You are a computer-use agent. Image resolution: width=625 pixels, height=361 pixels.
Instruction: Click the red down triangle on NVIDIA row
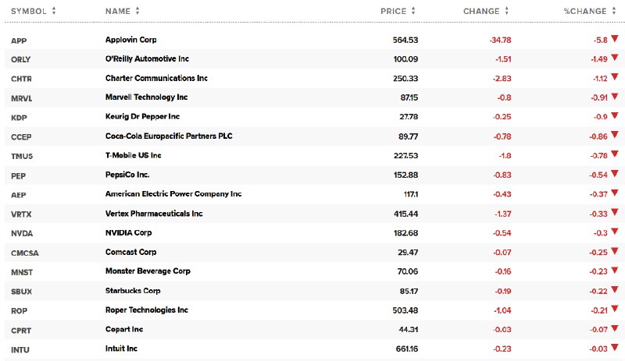click(614, 232)
